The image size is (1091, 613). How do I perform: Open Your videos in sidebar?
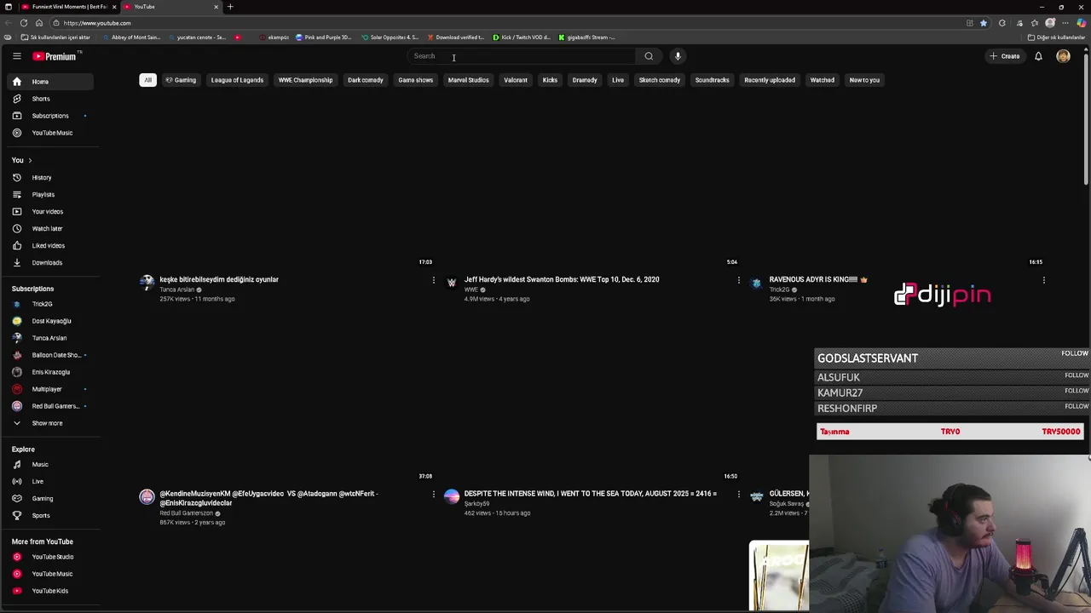[51, 212]
